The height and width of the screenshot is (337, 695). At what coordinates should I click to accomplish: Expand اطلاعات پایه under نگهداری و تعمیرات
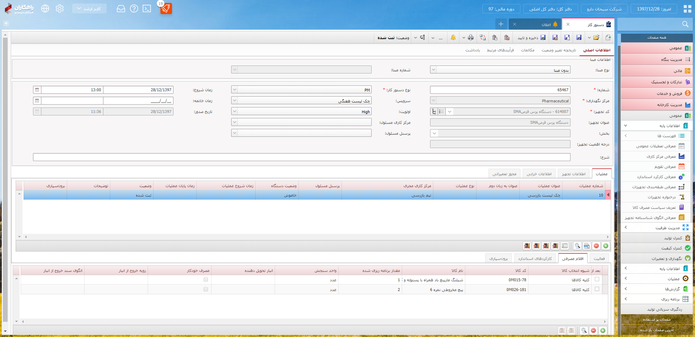tap(657, 269)
